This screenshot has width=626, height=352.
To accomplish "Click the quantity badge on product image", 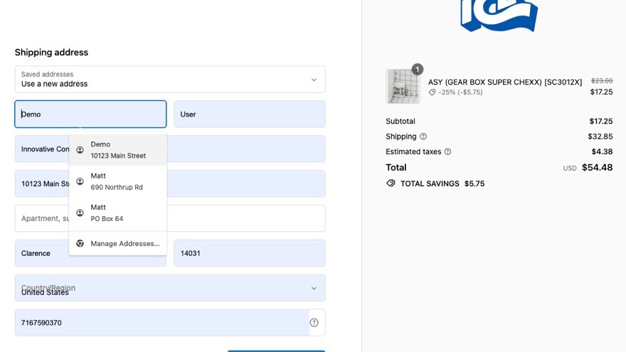I will pyautogui.click(x=417, y=70).
